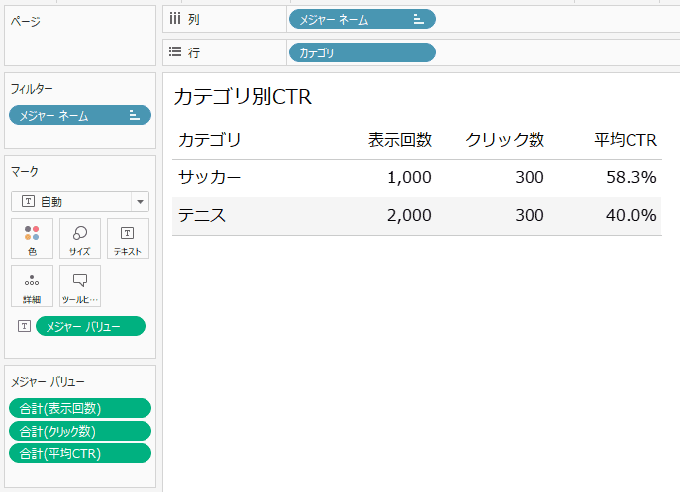Expand the 自動 mark type dropdown
This screenshot has width=680, height=492.
139,202
